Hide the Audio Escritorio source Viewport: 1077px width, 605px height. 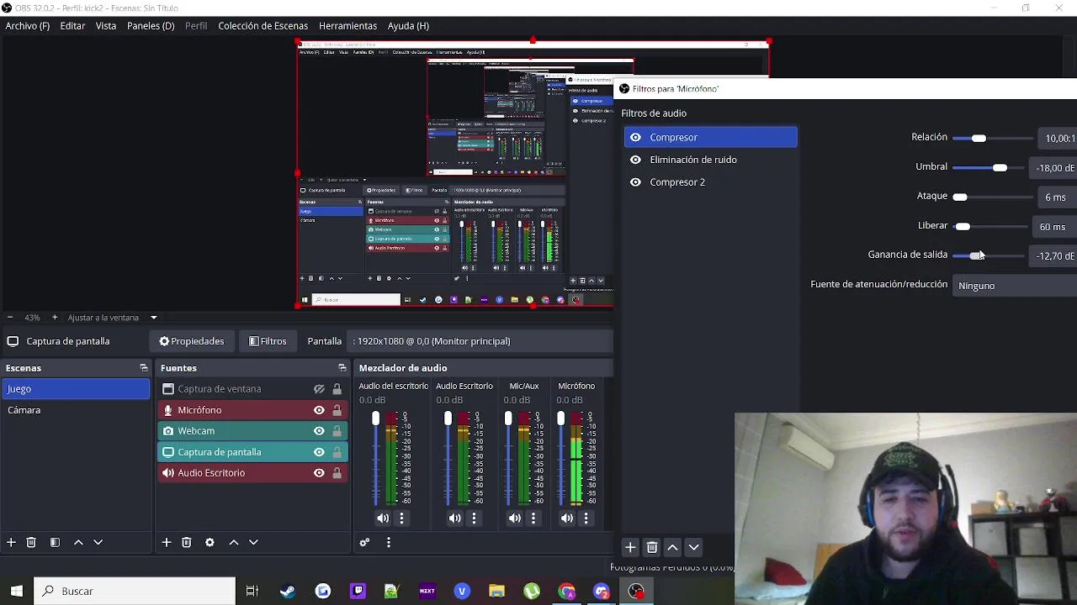click(319, 473)
